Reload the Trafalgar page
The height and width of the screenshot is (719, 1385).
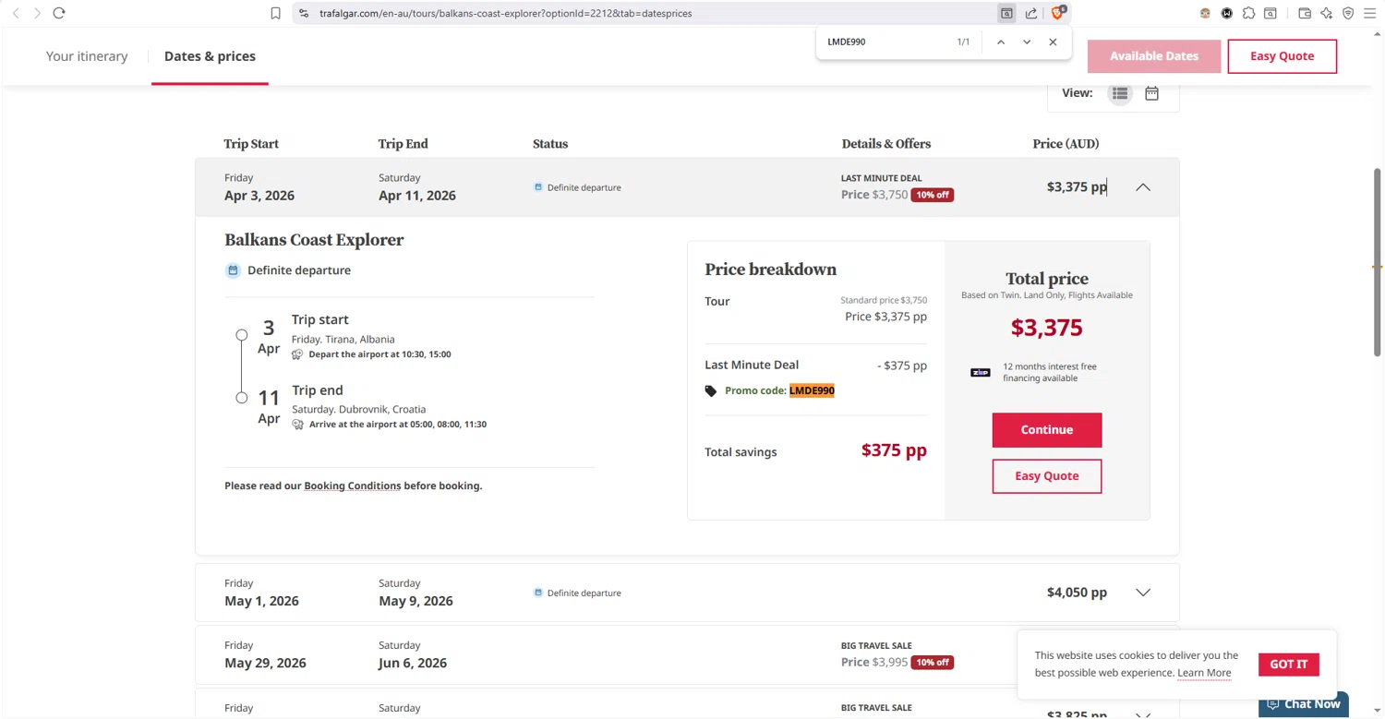point(59,13)
